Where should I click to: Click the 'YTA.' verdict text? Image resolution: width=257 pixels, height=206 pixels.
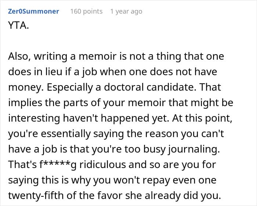coord(18,25)
